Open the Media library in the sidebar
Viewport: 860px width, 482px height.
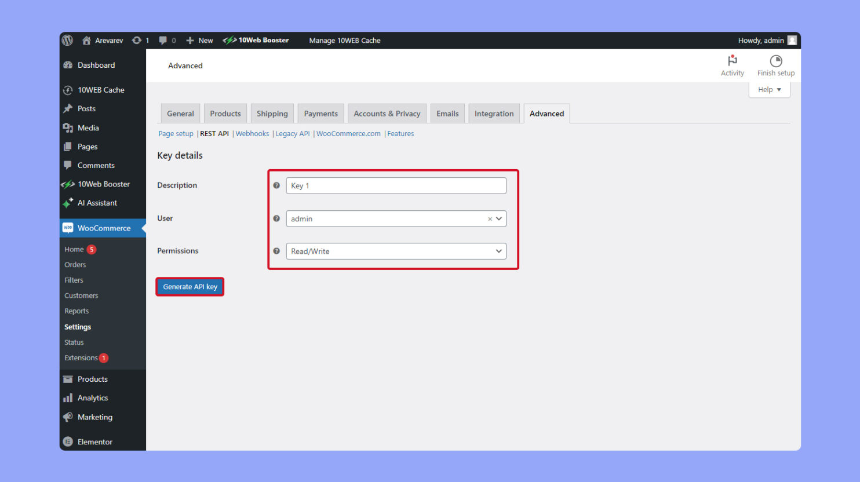pyautogui.click(x=88, y=127)
